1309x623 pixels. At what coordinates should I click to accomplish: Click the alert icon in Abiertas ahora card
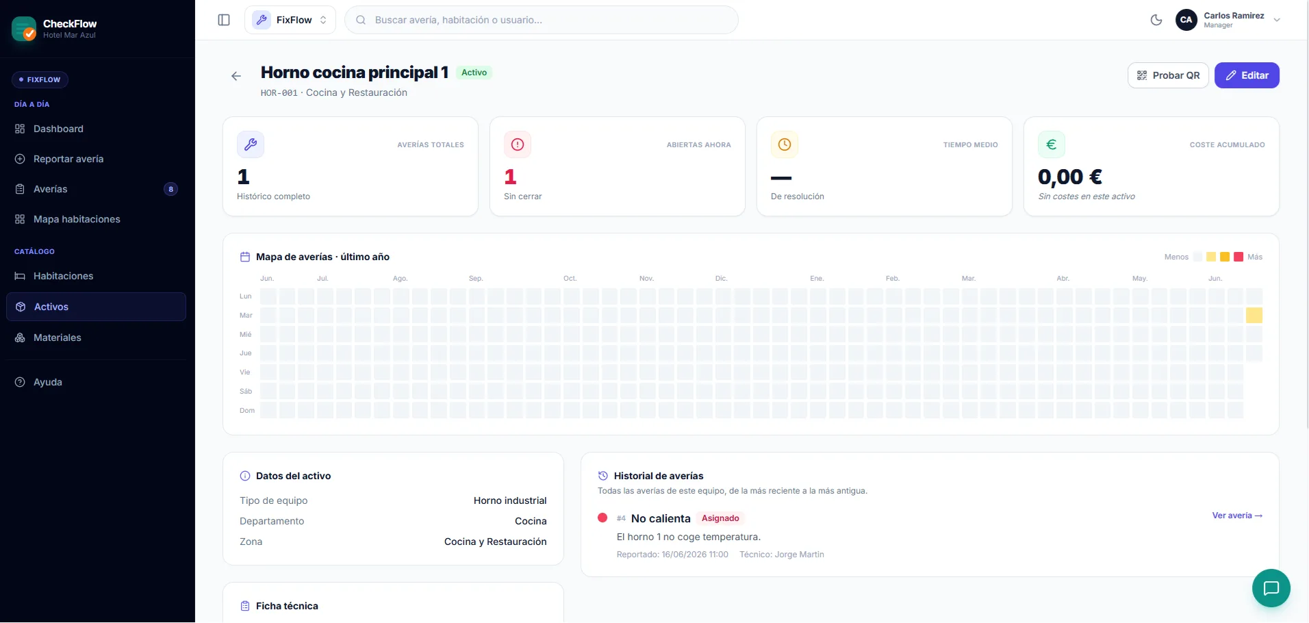point(518,144)
